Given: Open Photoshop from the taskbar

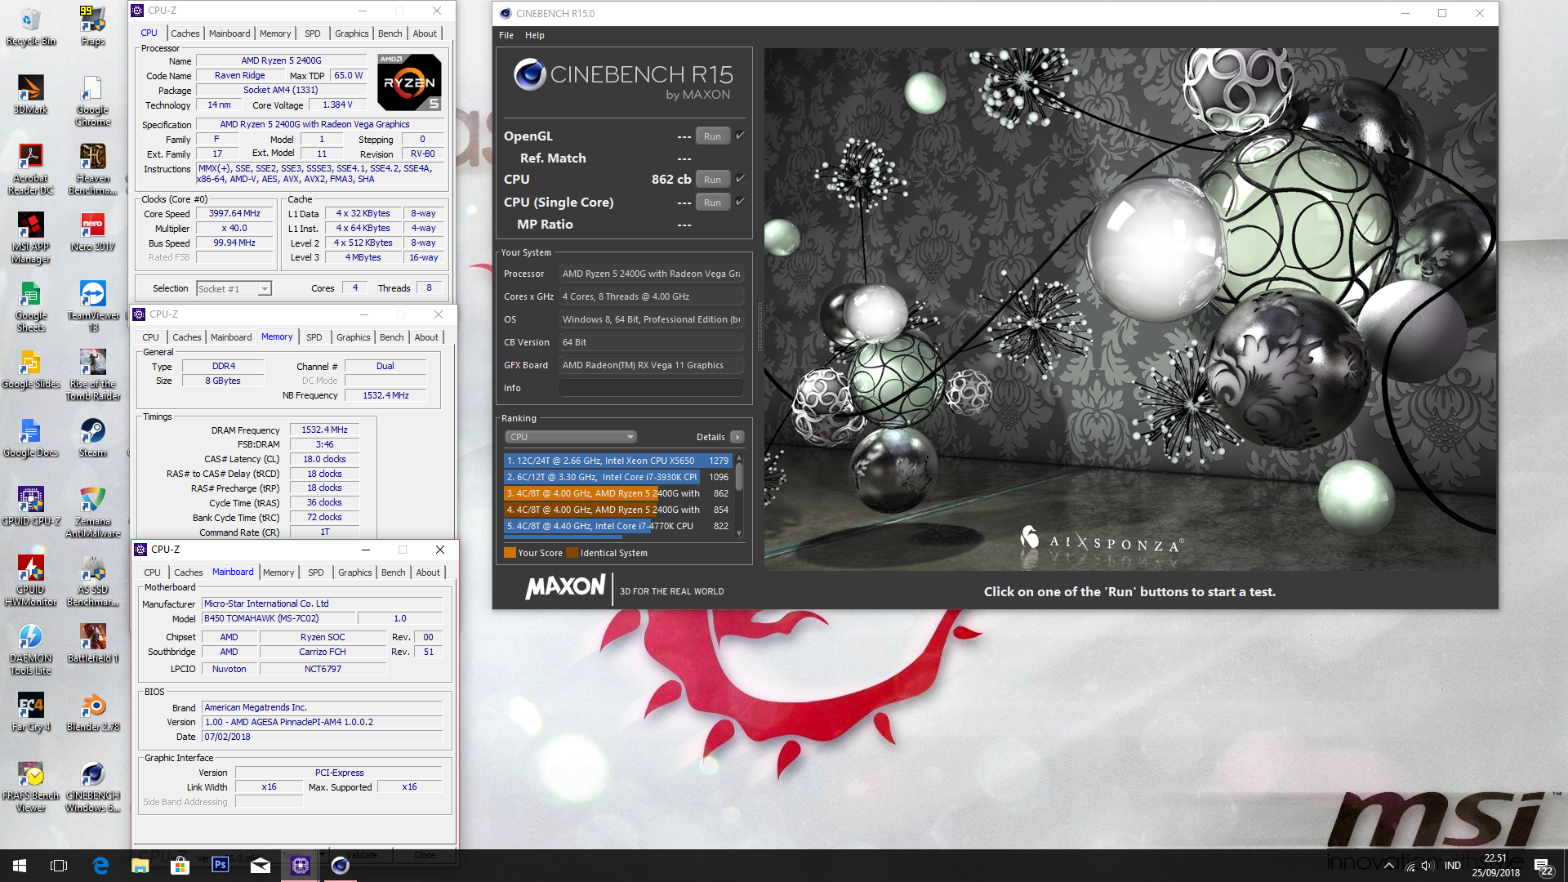Looking at the screenshot, I should point(220,865).
